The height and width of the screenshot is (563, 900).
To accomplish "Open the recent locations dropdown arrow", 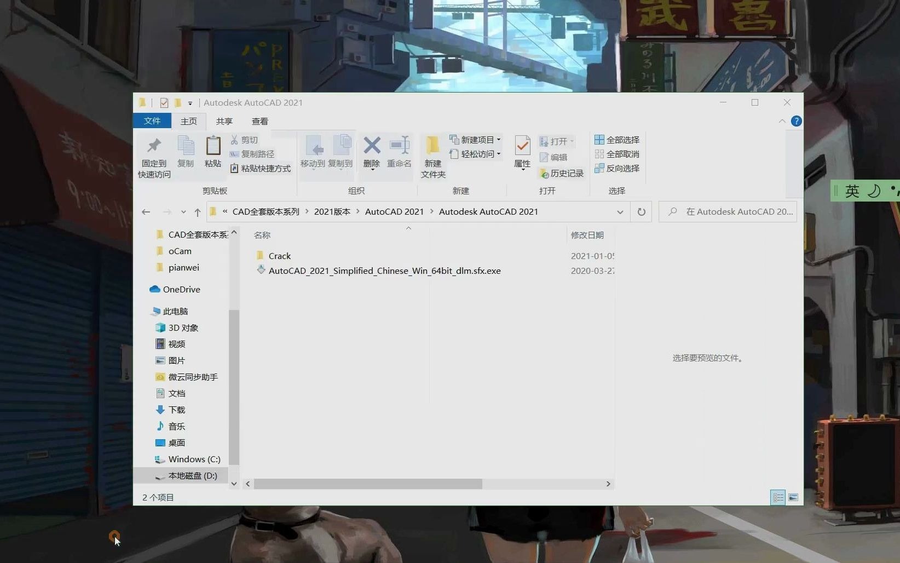I will [x=183, y=212].
